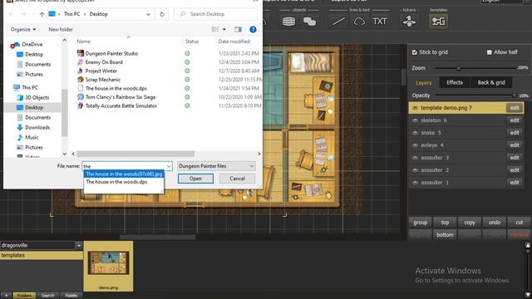Go up one folder level
The image size is (532, 299).
point(42,14)
